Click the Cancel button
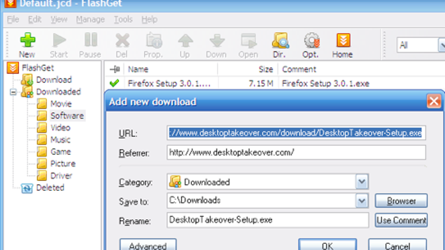The image size is (445, 250). coord(397,245)
